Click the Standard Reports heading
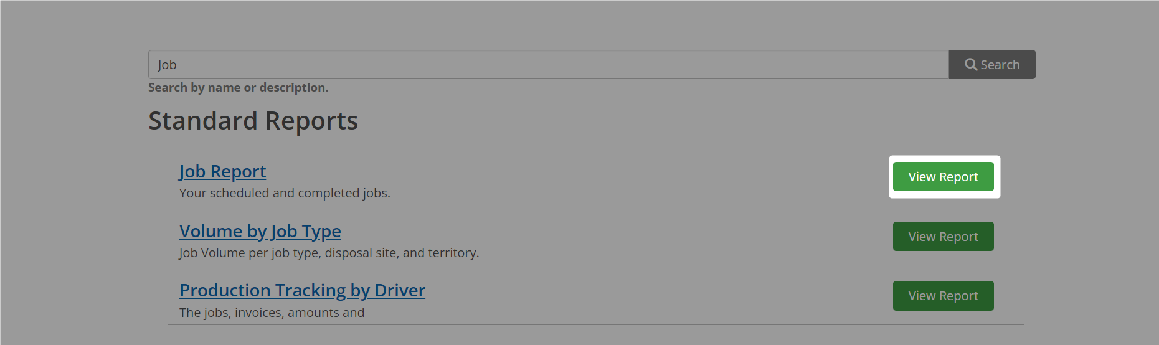Image resolution: width=1159 pixels, height=345 pixels. 253,121
